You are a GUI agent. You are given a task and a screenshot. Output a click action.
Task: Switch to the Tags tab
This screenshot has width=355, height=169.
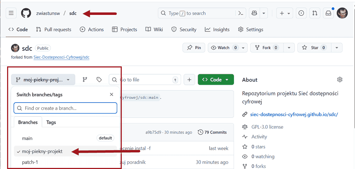pyautogui.click(x=51, y=122)
